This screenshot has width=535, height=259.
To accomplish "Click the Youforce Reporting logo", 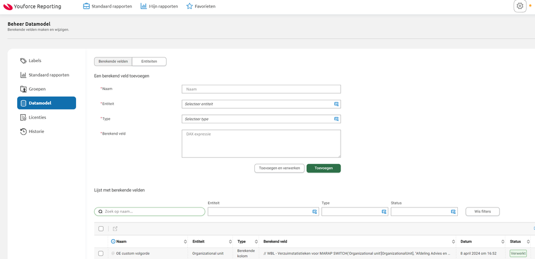I will tap(32, 6).
